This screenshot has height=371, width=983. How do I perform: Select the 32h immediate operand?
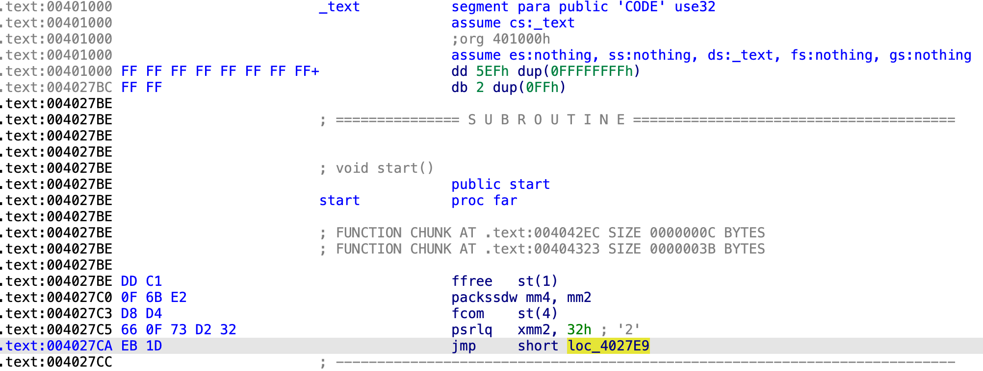tap(579, 330)
